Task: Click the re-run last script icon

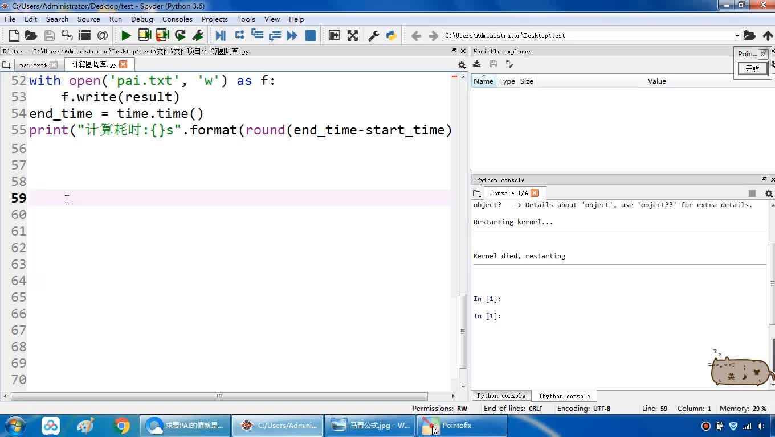Action: pyautogui.click(x=180, y=36)
